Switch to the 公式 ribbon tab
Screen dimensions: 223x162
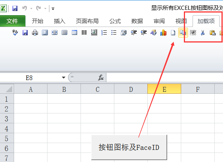(x=115, y=21)
